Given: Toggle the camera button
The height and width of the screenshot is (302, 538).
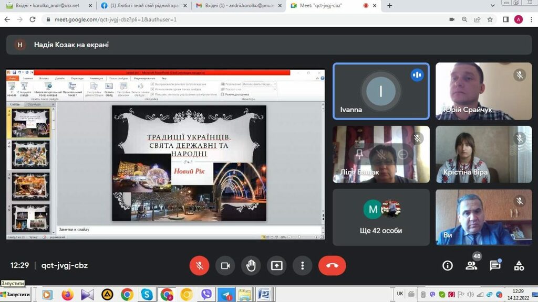Looking at the screenshot, I should click(x=225, y=265).
